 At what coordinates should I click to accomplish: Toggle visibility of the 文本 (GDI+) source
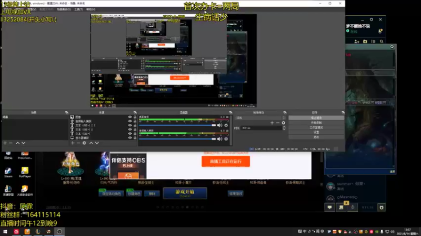130,134
